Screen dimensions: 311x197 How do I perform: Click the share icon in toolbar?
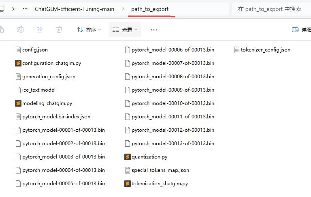[40, 30]
